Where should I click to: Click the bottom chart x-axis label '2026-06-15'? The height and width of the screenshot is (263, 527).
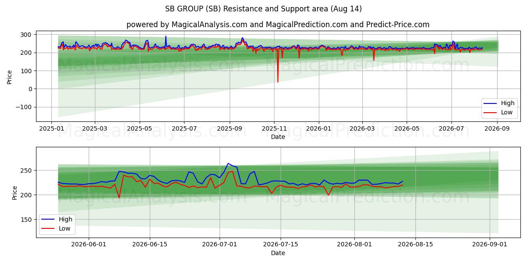(x=150, y=245)
